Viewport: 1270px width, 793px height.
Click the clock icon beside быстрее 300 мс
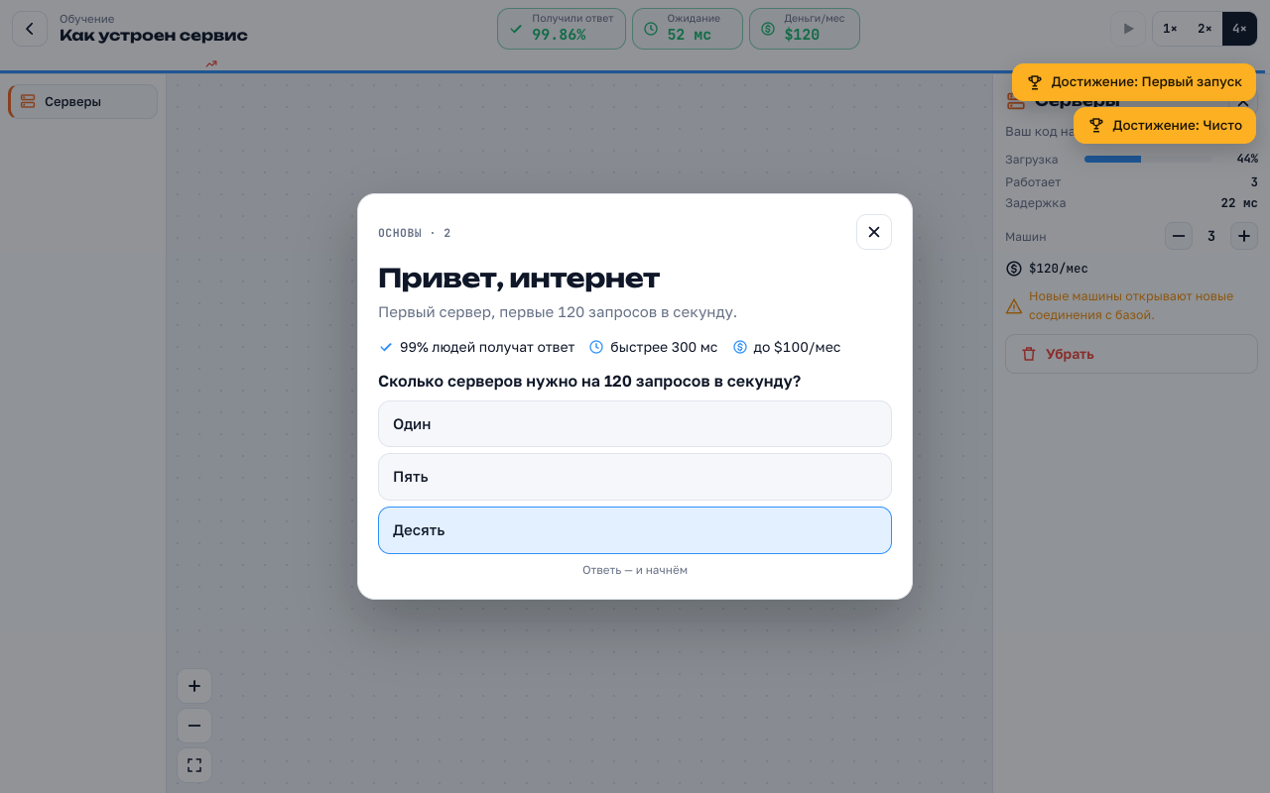[596, 347]
